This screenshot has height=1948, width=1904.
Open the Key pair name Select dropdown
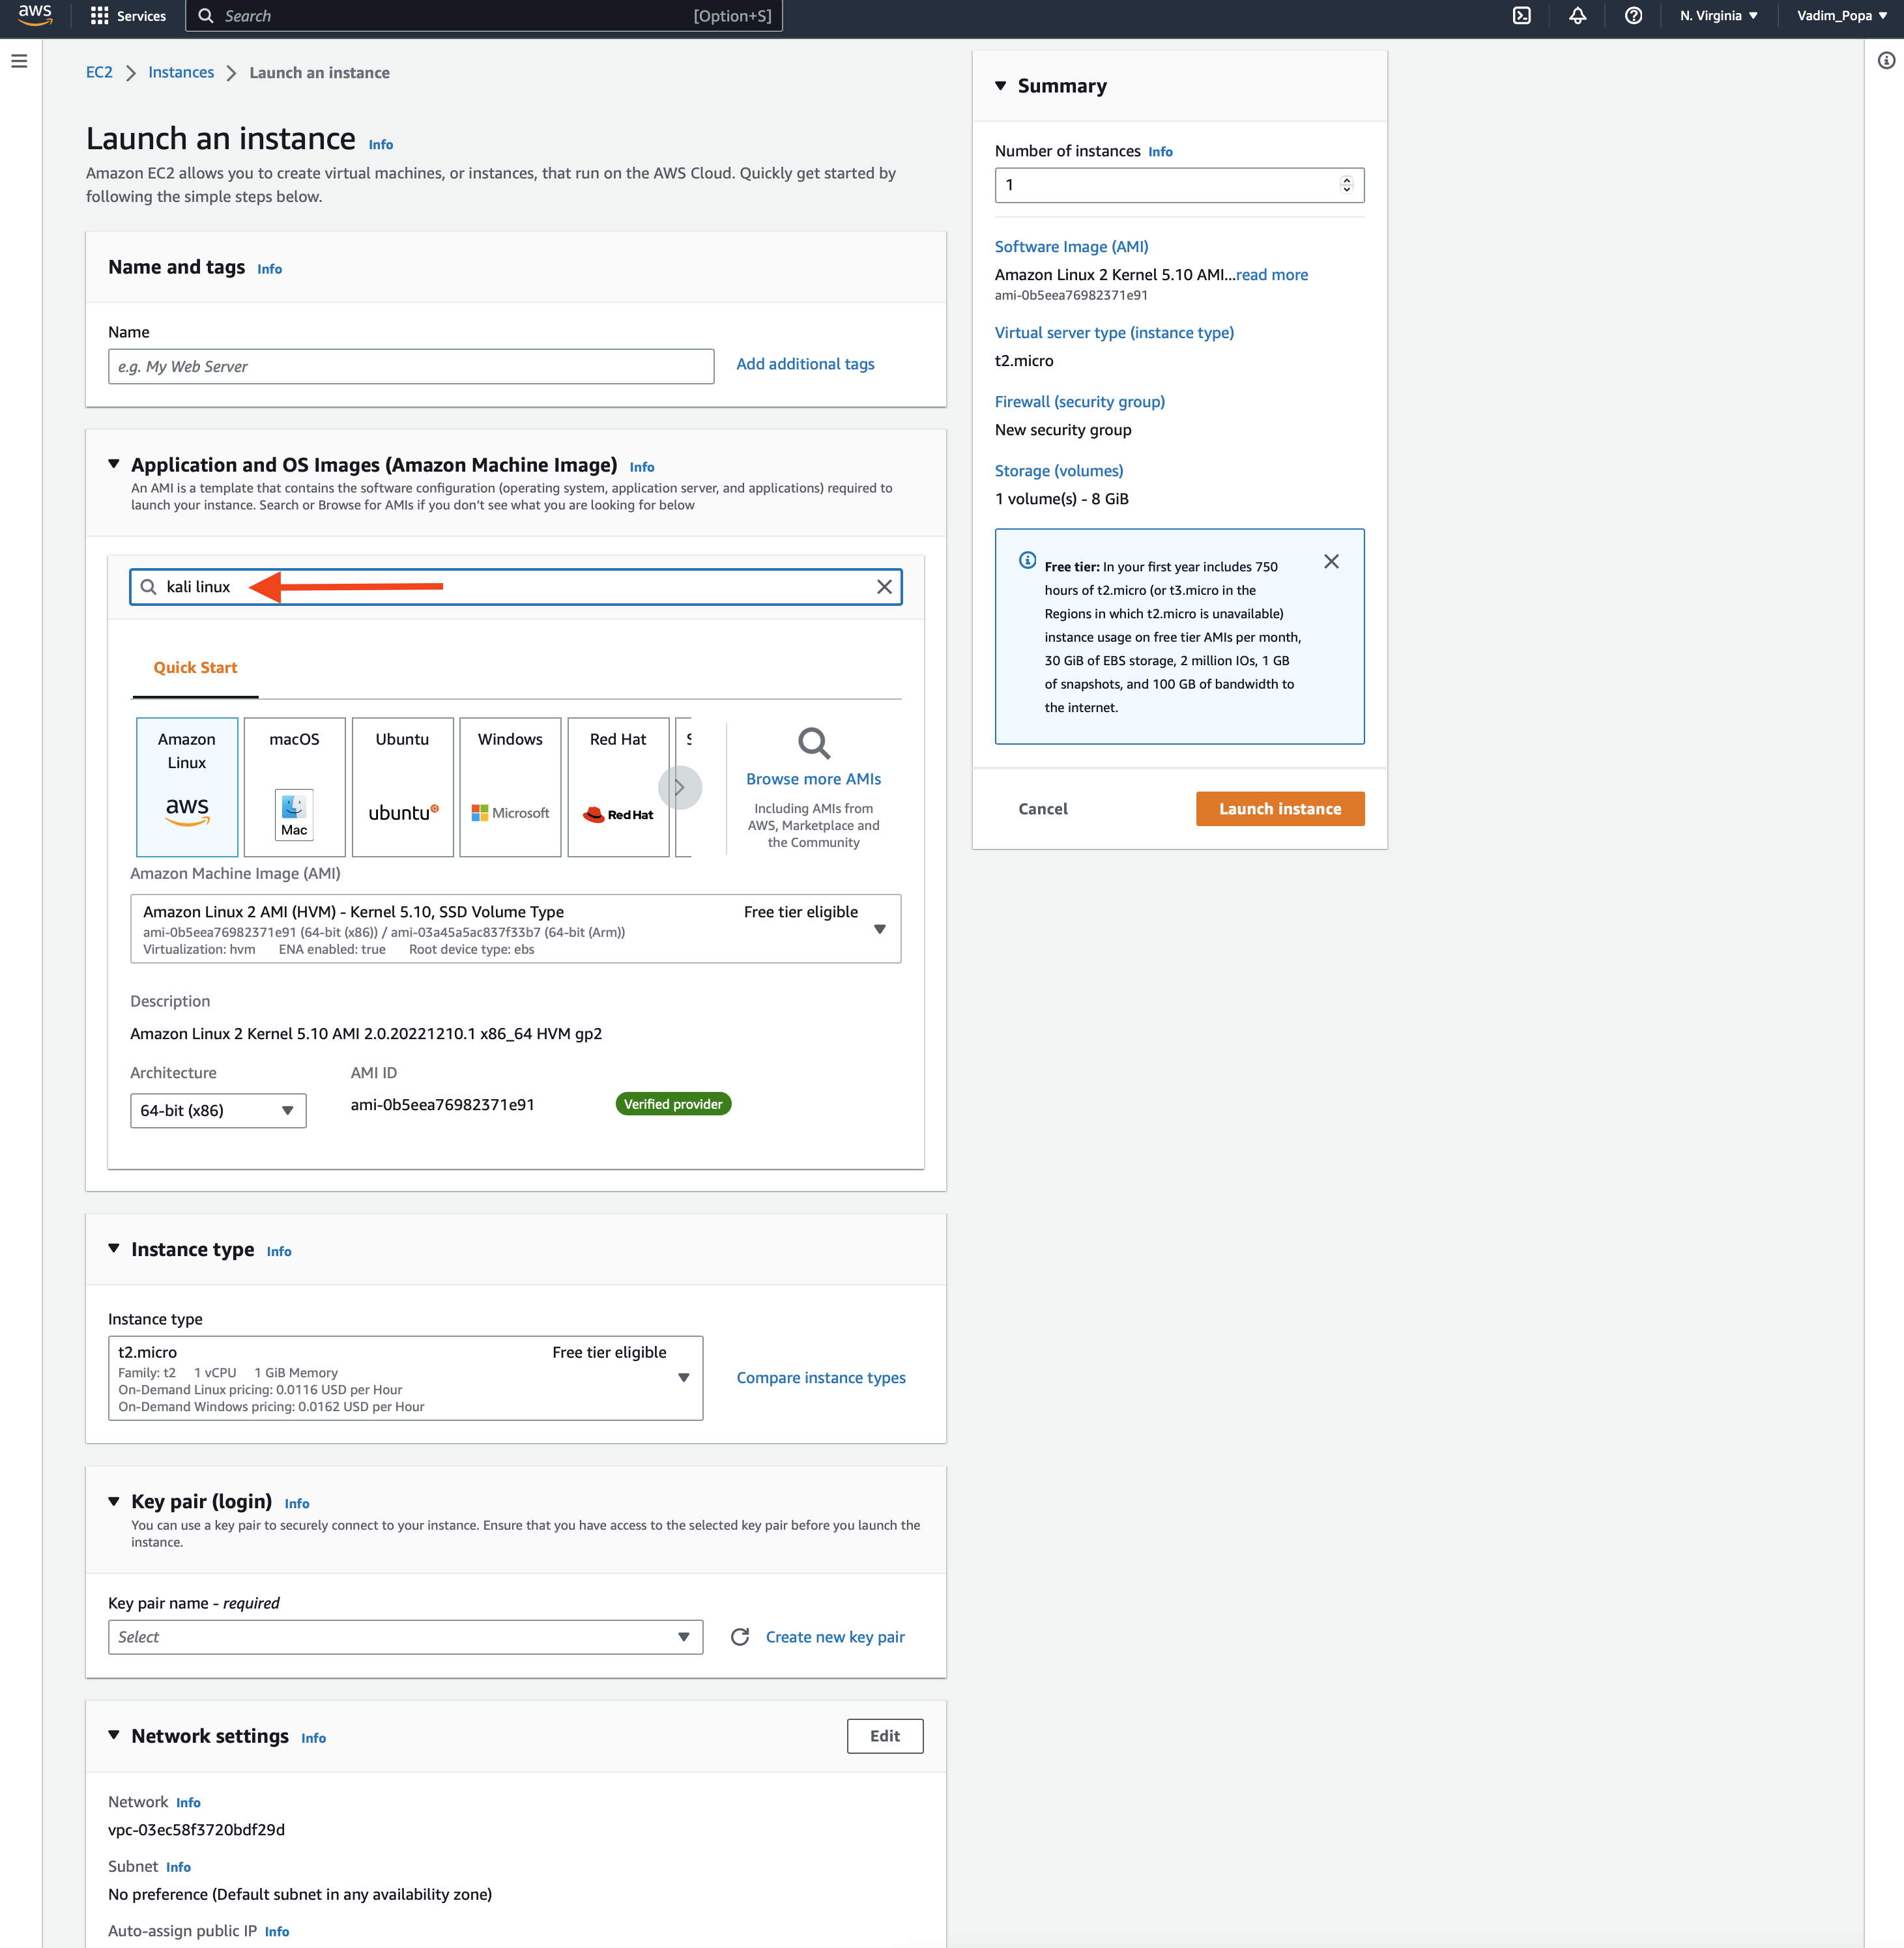click(x=404, y=1636)
